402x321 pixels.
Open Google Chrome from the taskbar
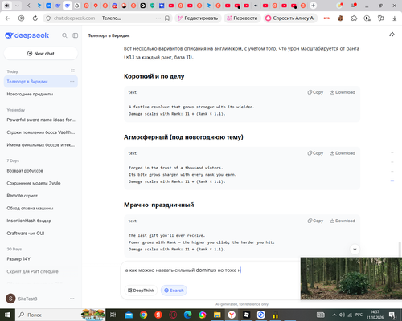143,315
